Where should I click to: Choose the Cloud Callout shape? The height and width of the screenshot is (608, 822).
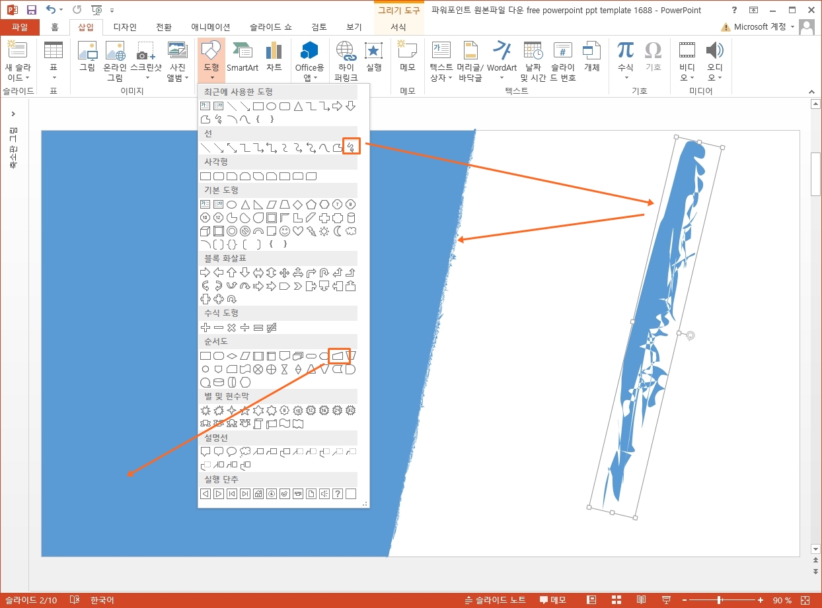(245, 452)
